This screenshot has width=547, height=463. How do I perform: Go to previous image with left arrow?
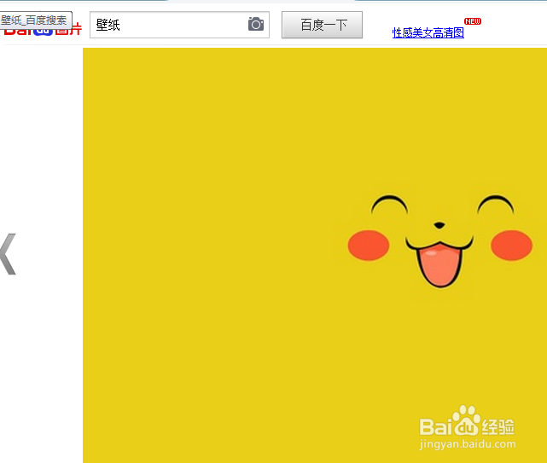9,254
